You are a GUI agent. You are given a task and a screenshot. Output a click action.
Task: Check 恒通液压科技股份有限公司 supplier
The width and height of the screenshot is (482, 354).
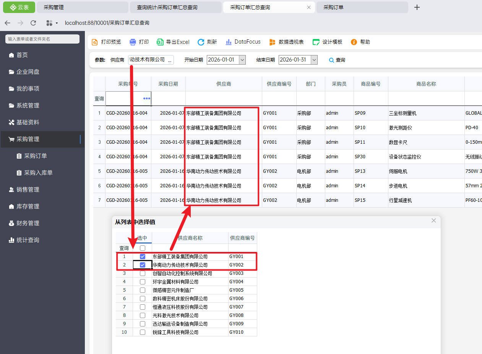[143, 307]
